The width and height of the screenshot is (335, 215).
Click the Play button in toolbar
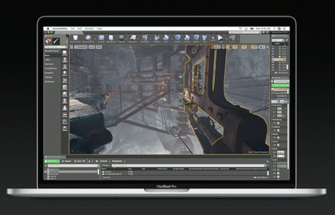221,38
